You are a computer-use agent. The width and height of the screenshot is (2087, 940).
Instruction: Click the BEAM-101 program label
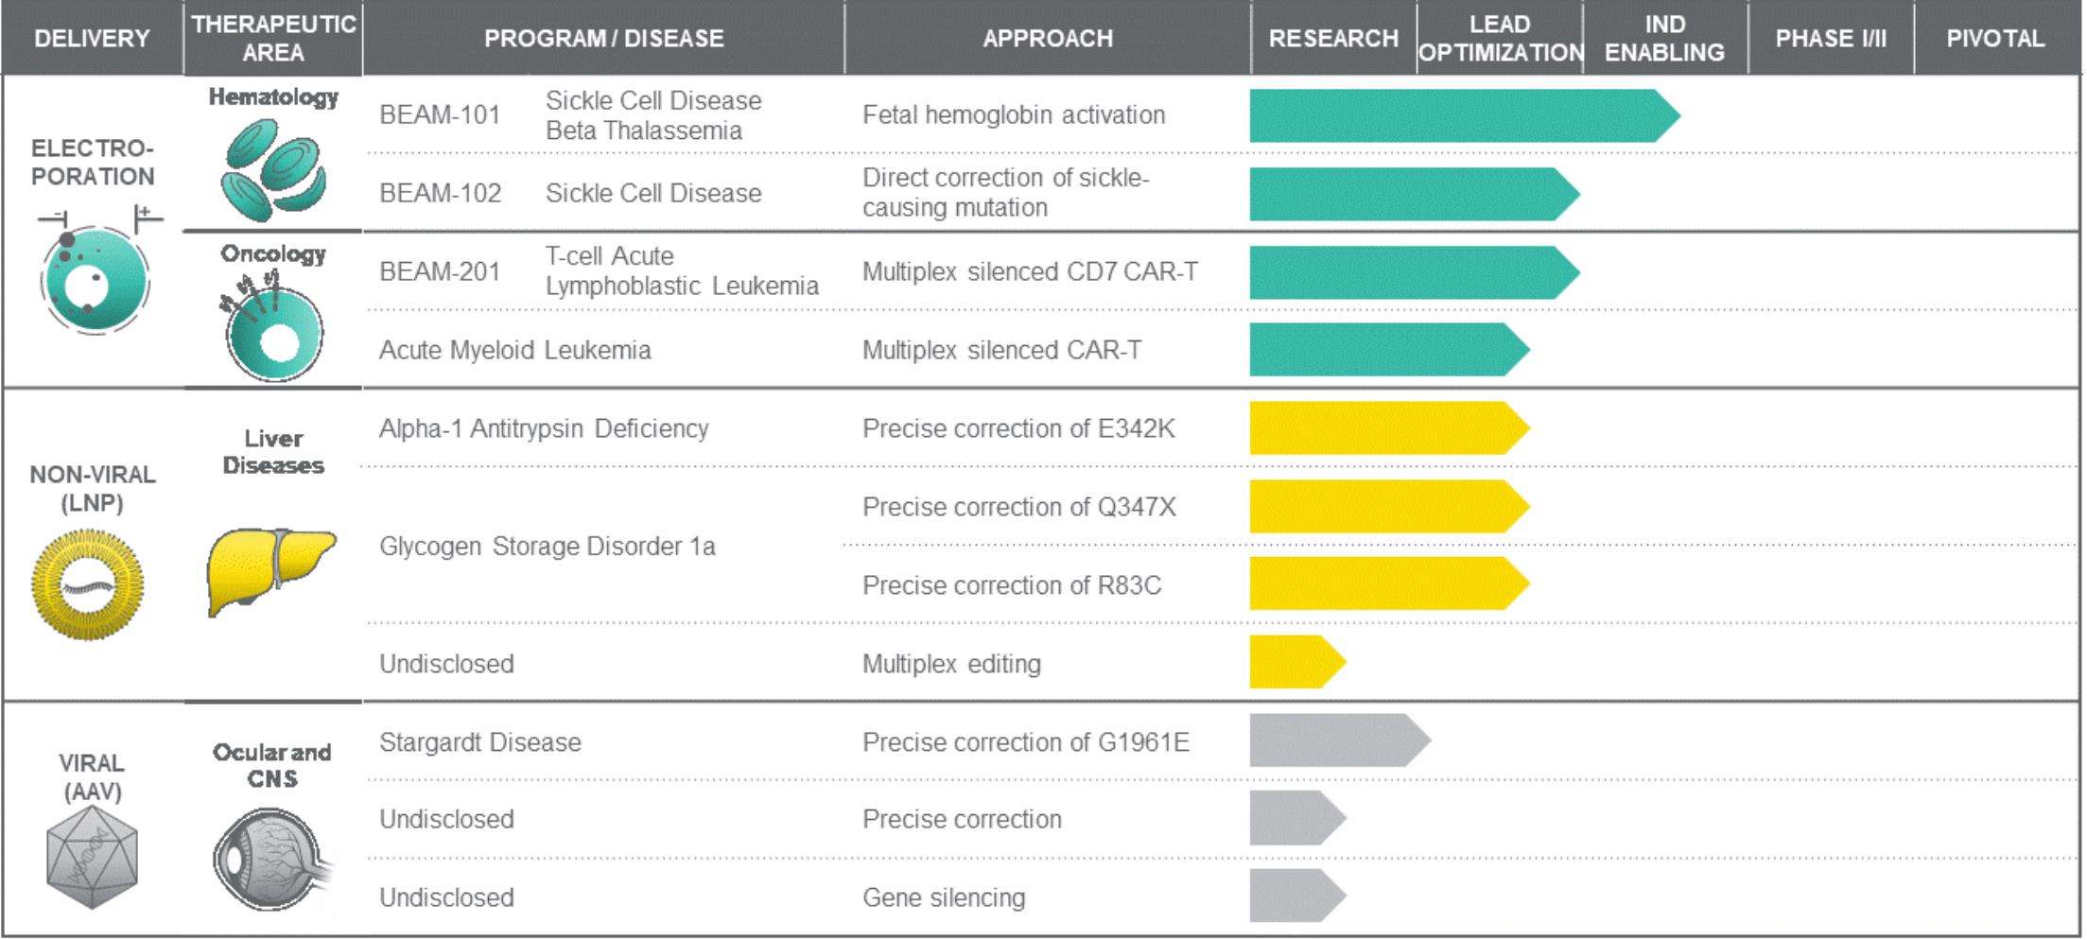tap(440, 115)
